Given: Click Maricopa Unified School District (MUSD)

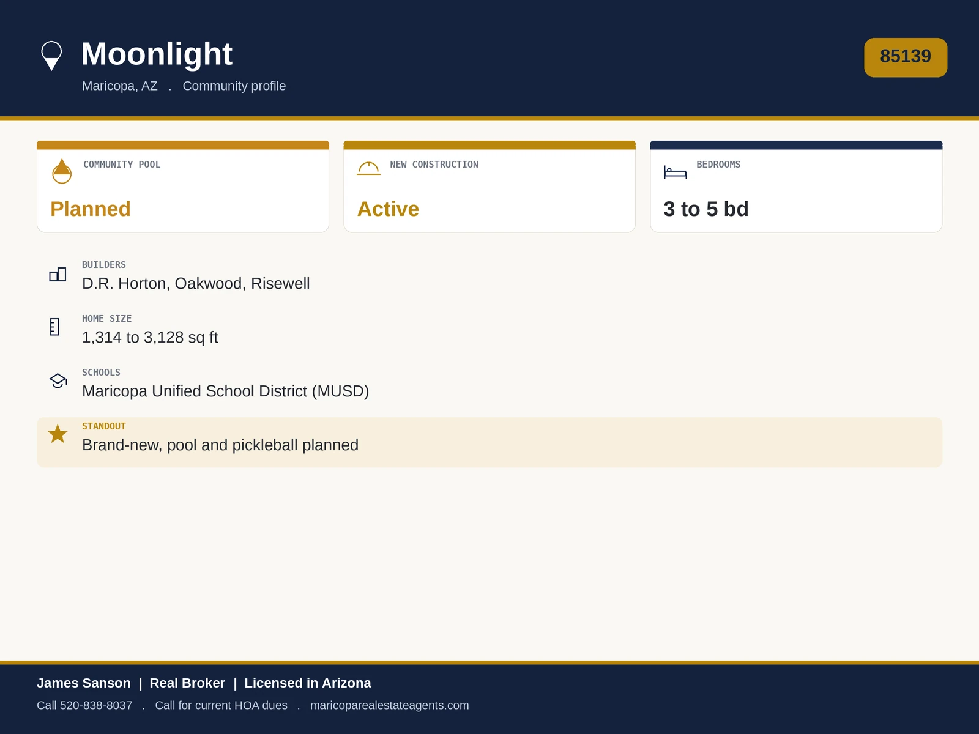Looking at the screenshot, I should pyautogui.click(x=226, y=391).
